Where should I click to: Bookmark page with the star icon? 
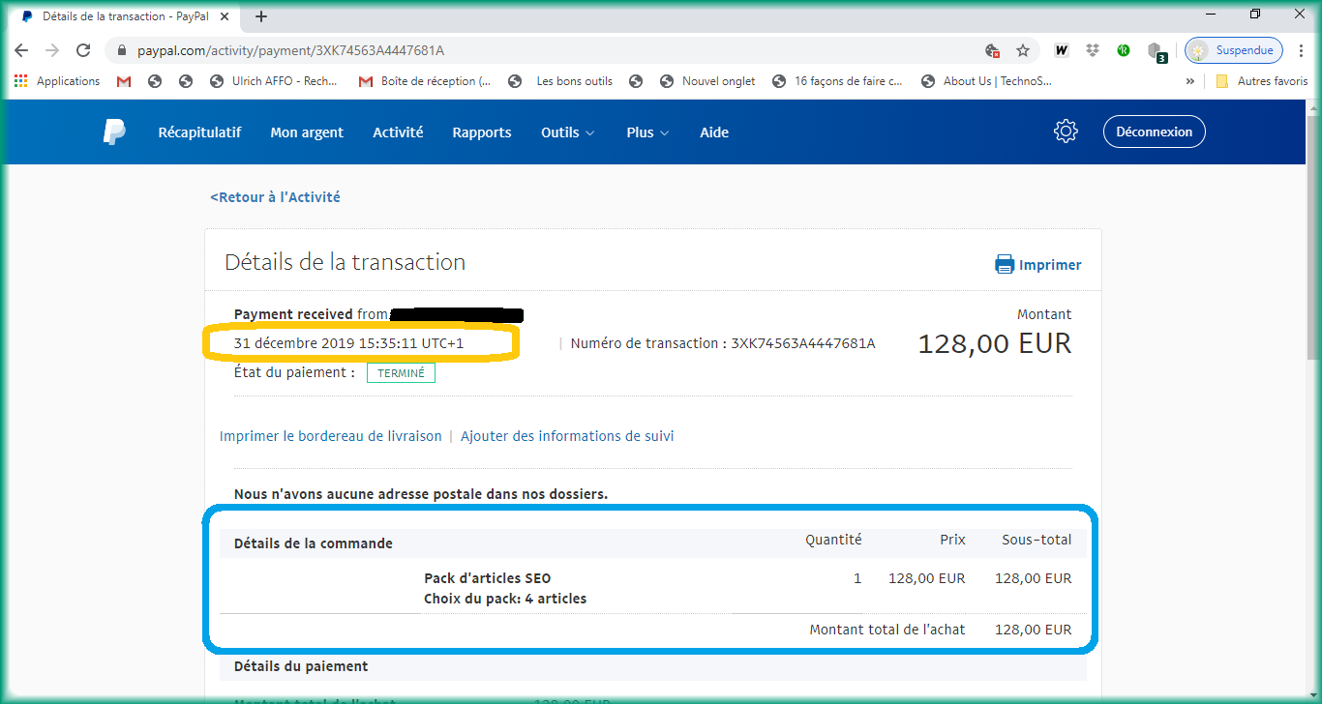tap(1023, 50)
